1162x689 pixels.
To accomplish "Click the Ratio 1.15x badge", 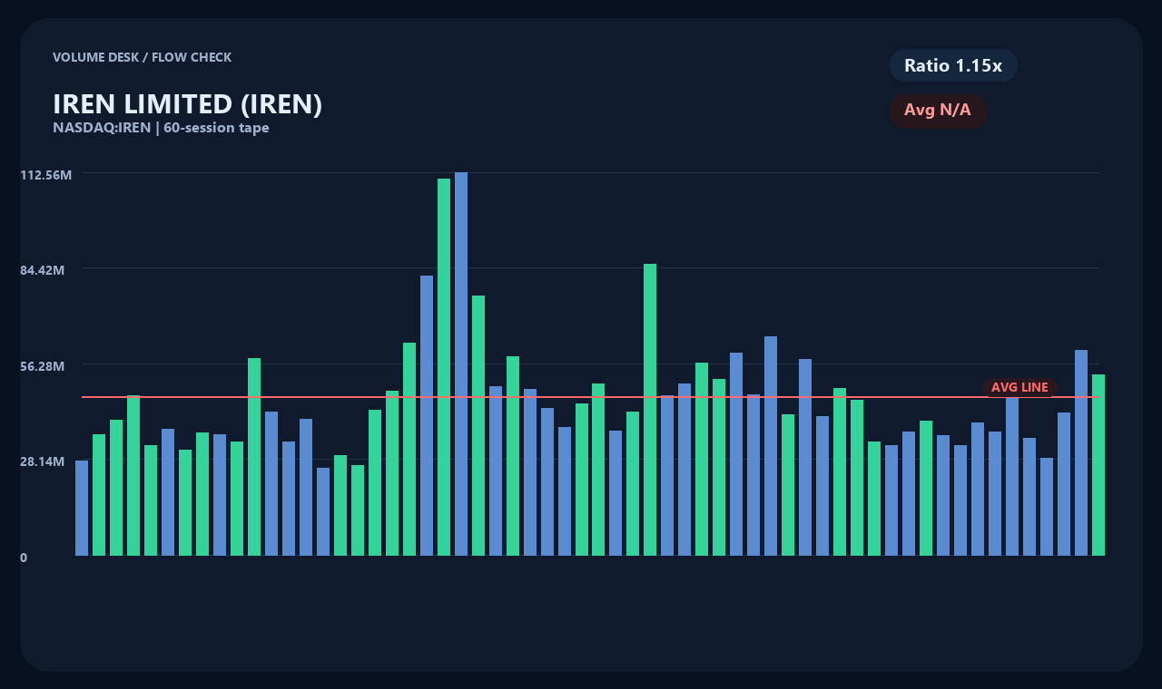I will tap(953, 65).
